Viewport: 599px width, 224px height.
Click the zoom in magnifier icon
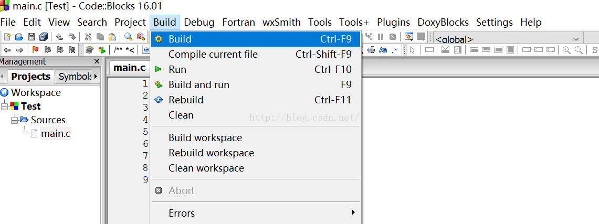(x=567, y=50)
